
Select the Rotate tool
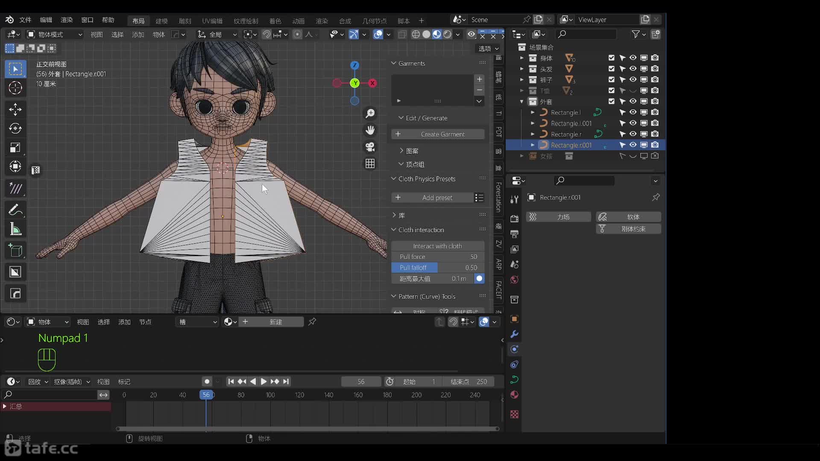click(x=15, y=128)
